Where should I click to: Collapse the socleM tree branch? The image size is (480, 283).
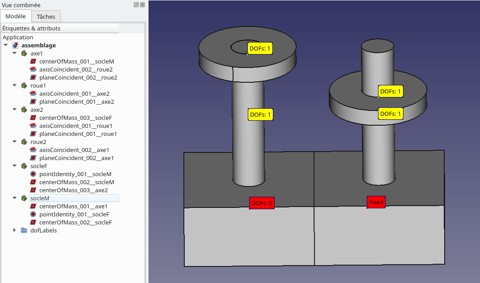click(x=14, y=198)
